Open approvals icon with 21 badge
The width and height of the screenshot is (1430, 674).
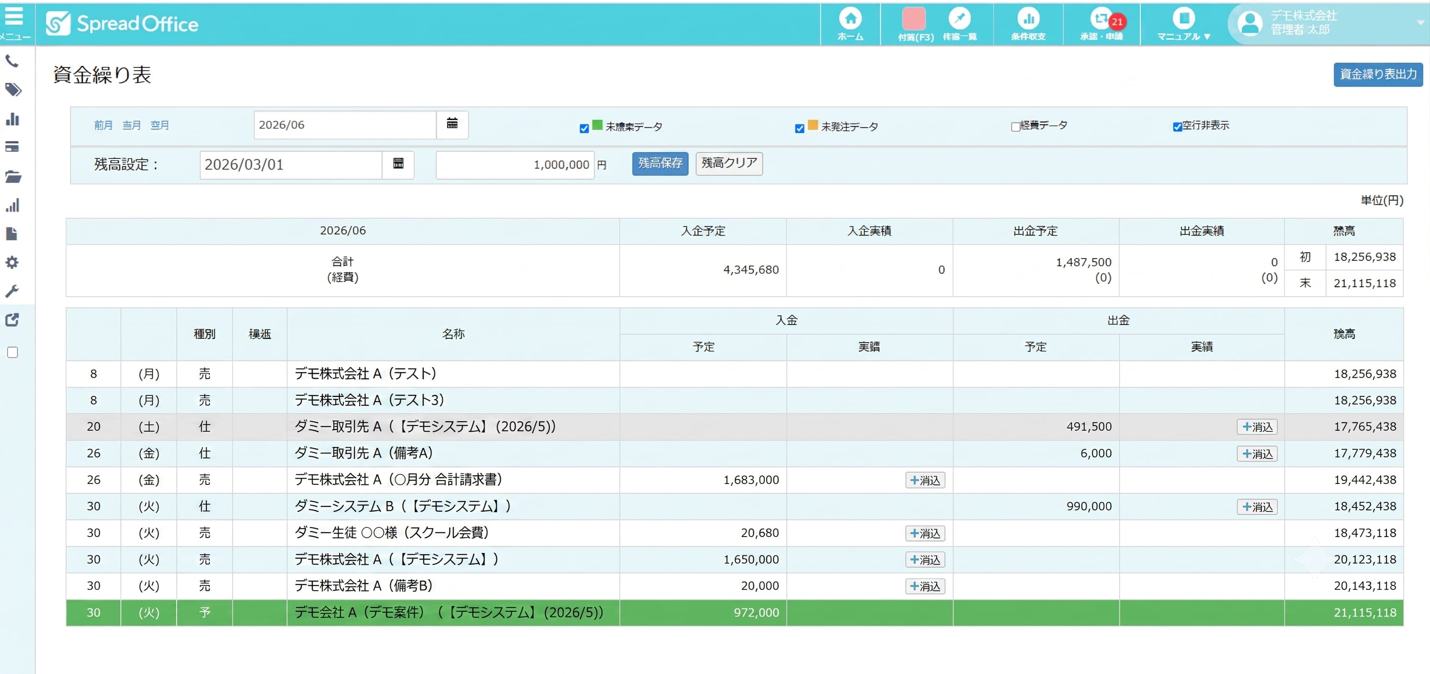[x=1101, y=19]
